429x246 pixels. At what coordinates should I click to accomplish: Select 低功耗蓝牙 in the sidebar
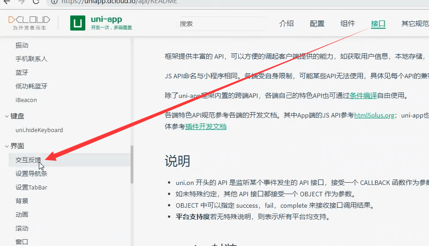(x=31, y=86)
